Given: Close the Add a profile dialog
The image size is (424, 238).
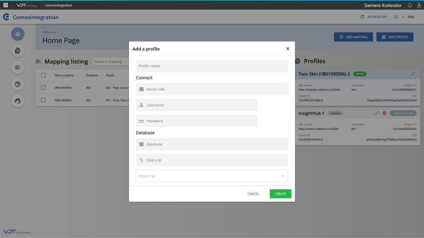Looking at the screenshot, I should pos(287,49).
